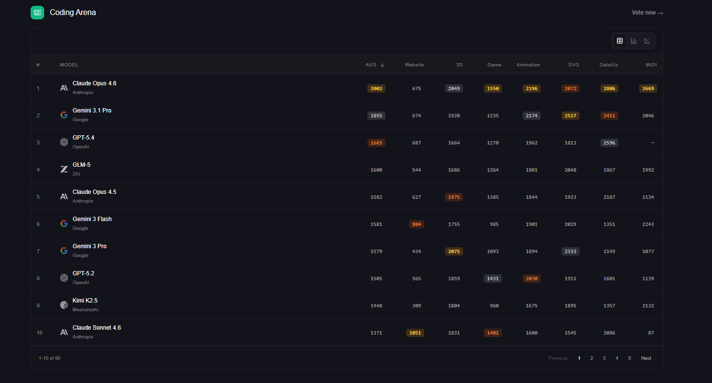The width and height of the screenshot is (712, 383).
Task: Click the Google logo beside Gemini 3 Flash
Action: 64,223
